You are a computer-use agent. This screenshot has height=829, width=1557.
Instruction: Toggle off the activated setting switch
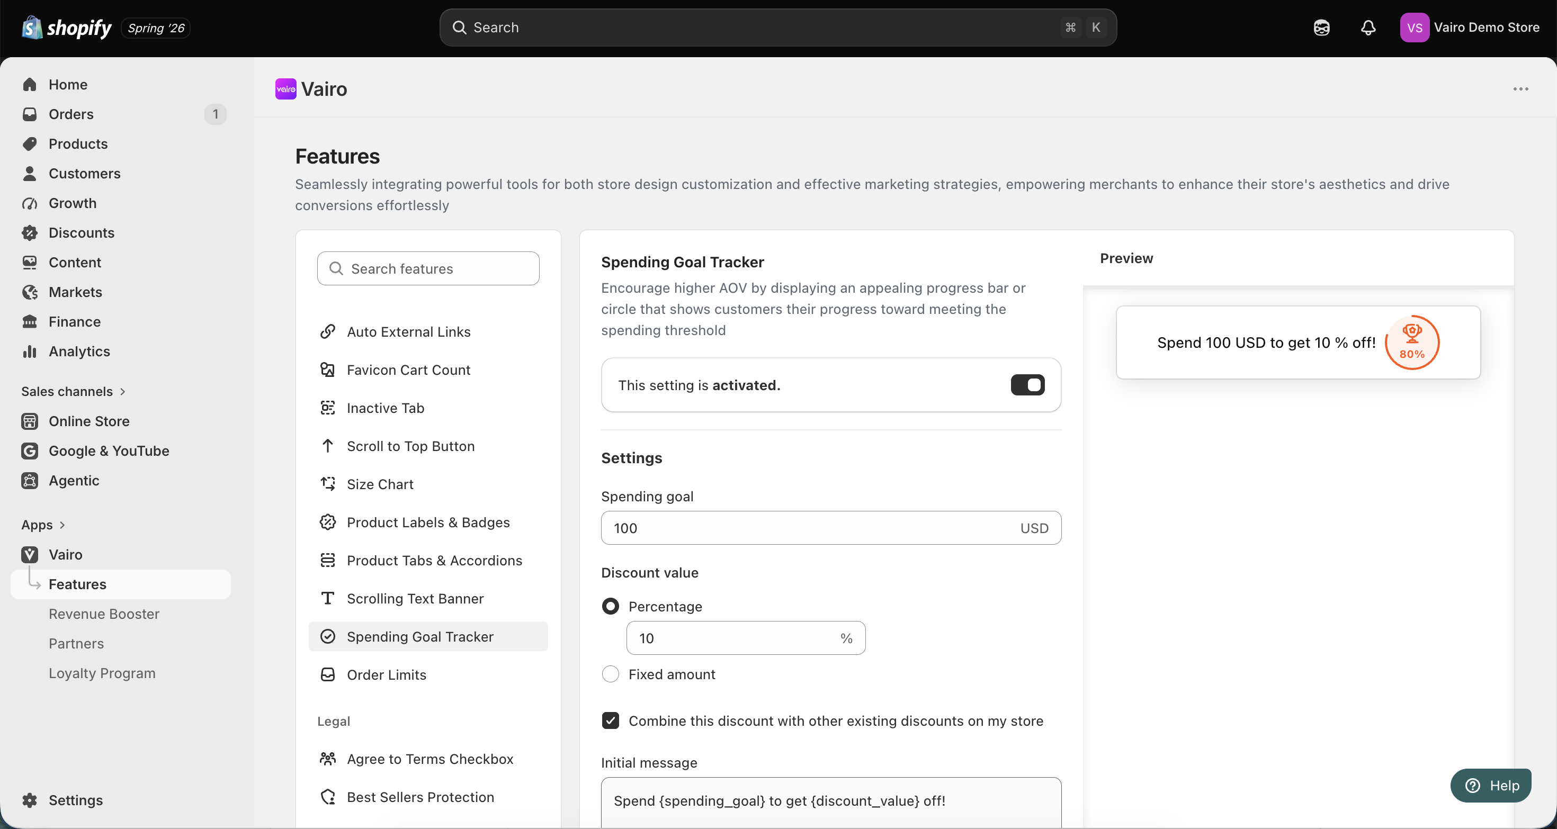click(x=1027, y=385)
